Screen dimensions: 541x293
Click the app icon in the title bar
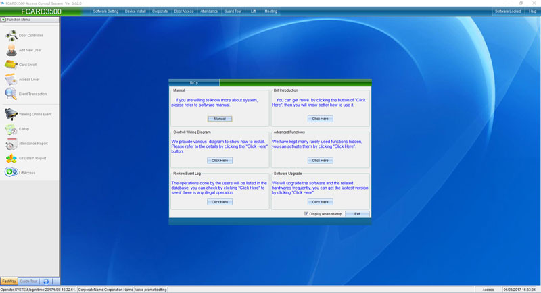(x=3, y=3)
